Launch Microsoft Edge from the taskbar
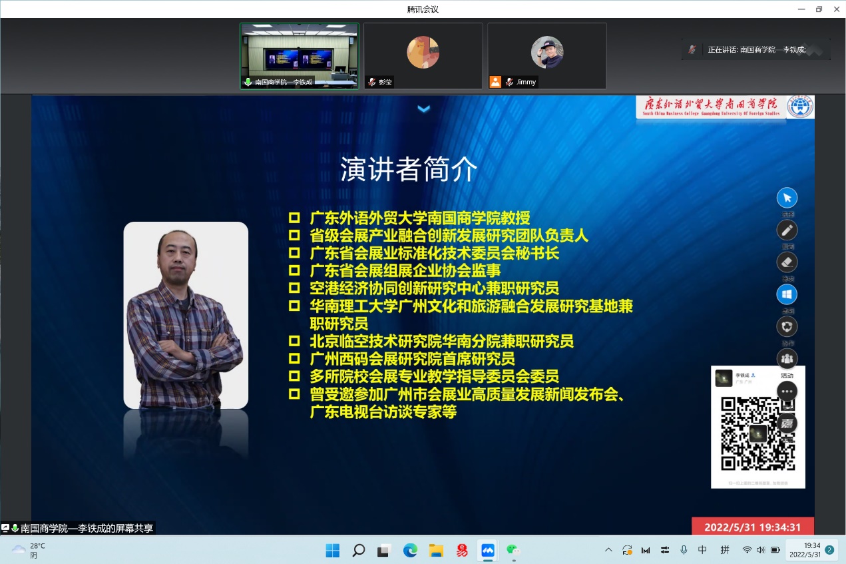Screen dimensions: 846x564 tap(410, 550)
